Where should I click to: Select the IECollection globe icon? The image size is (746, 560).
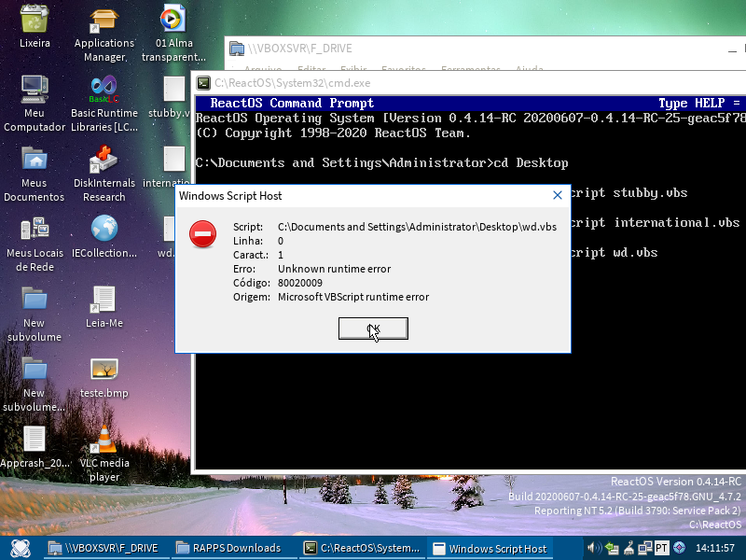(104, 228)
